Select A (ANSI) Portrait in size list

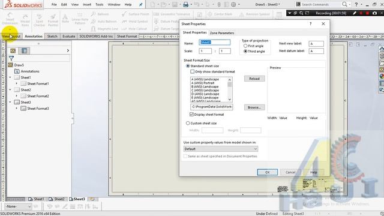[203, 83]
